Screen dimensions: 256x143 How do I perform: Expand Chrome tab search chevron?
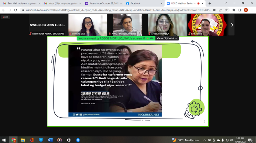point(226,3)
